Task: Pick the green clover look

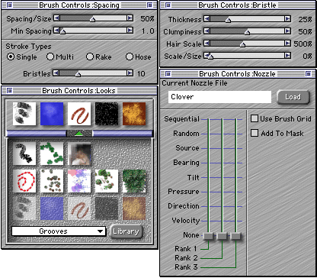Action: (x=52, y=154)
